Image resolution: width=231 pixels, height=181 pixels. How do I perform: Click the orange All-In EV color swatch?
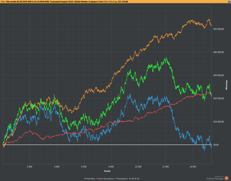(x=130, y=179)
